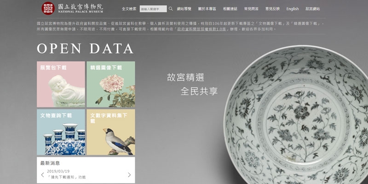Open the 文物查詢下載 tile with blue vase

61,132
